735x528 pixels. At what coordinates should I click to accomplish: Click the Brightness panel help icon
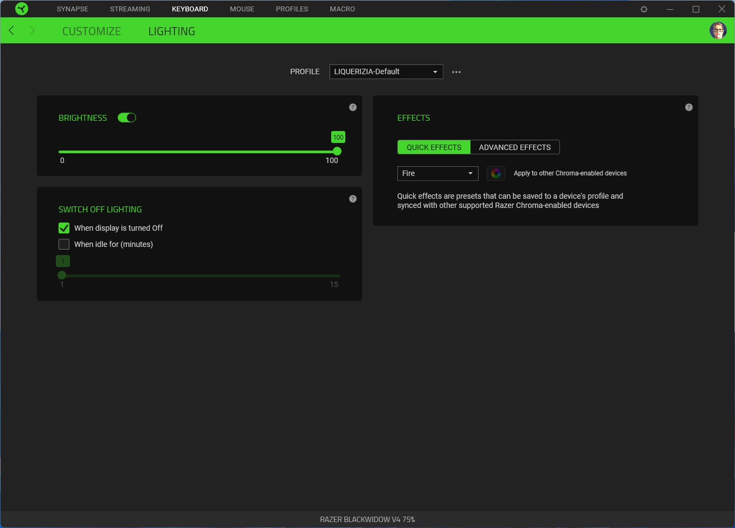click(x=353, y=107)
